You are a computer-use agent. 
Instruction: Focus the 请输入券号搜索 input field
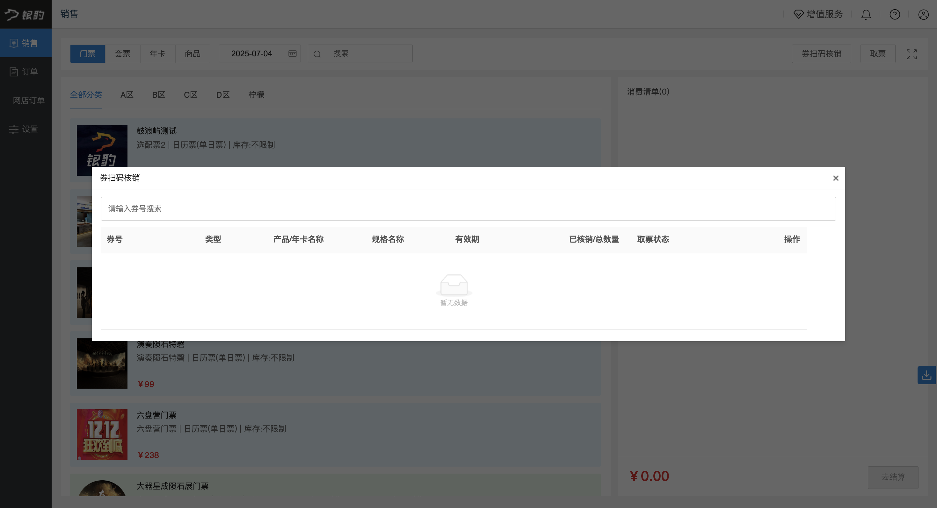pyautogui.click(x=468, y=208)
